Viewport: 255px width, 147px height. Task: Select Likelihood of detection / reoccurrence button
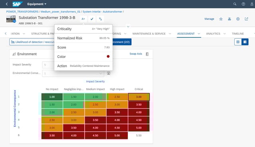click(x=32, y=42)
